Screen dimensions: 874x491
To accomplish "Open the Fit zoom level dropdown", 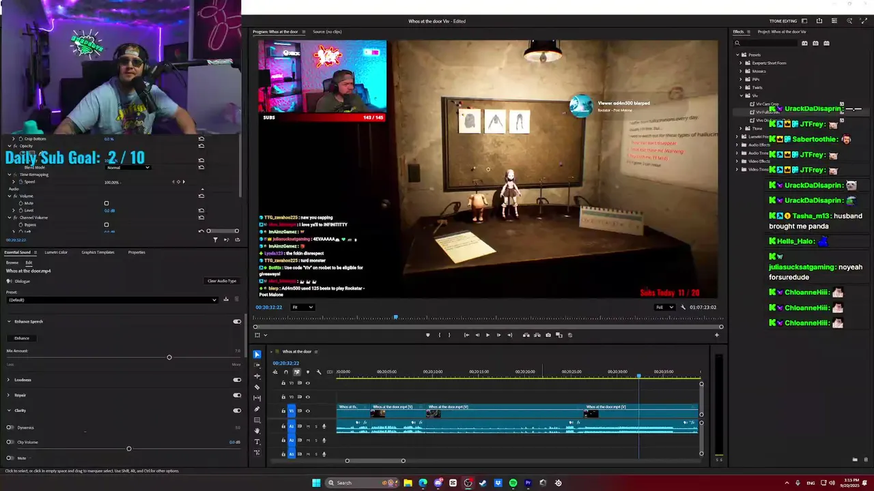I will (x=302, y=307).
